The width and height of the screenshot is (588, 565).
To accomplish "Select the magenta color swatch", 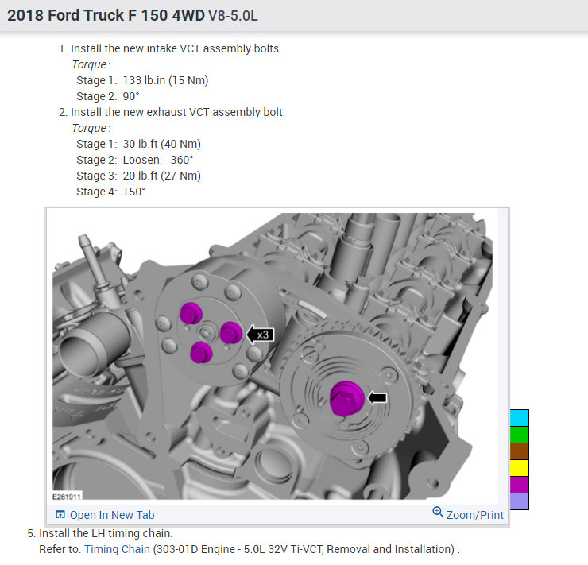I will click(x=520, y=485).
